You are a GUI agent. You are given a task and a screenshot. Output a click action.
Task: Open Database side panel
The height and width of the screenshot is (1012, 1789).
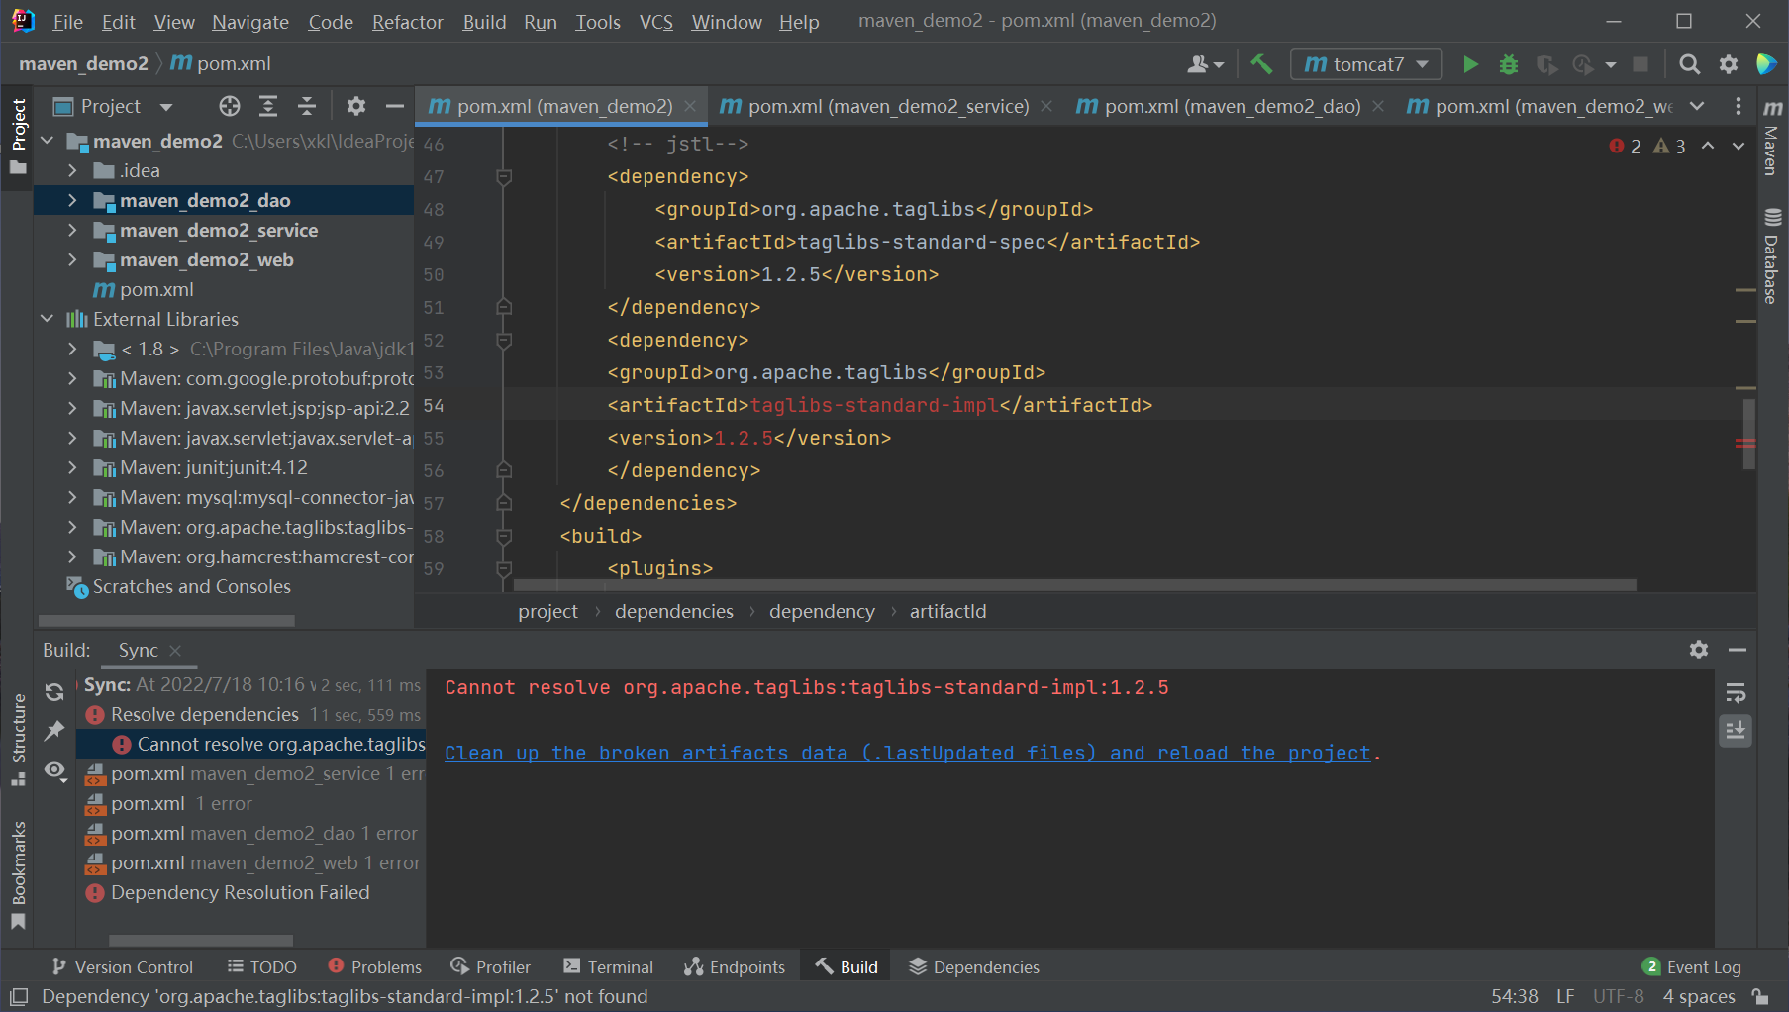(1772, 254)
